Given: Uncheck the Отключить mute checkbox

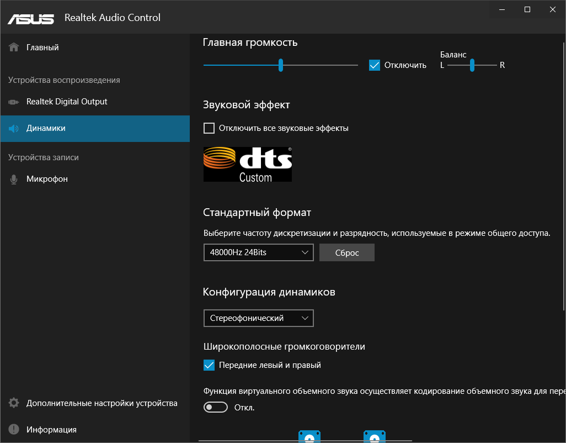Looking at the screenshot, I should [375, 65].
